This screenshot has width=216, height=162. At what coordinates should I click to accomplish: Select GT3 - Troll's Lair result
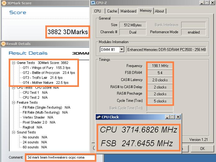(43, 78)
